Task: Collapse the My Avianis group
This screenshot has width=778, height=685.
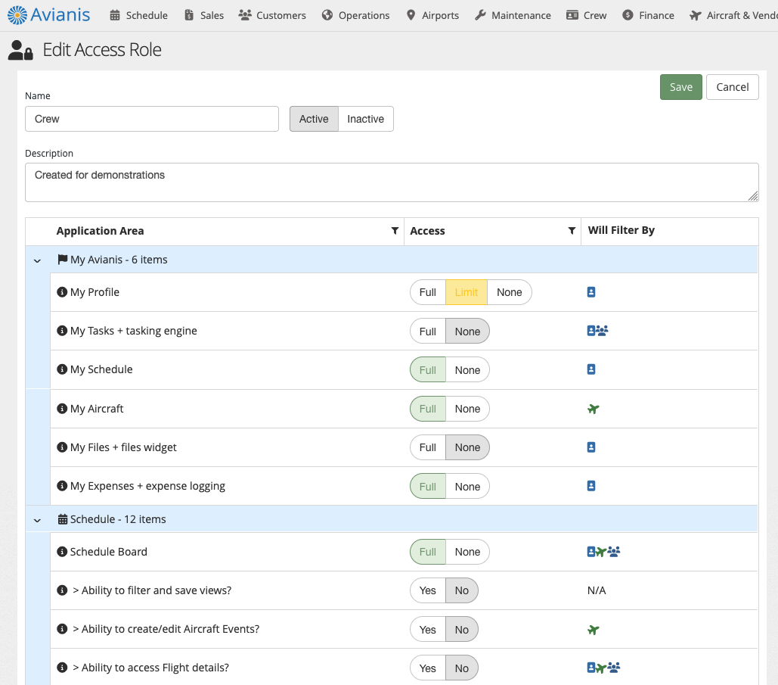Action: tap(37, 260)
